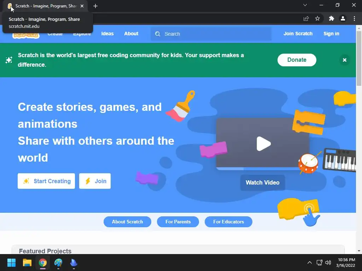Open the Create menu link

click(55, 34)
